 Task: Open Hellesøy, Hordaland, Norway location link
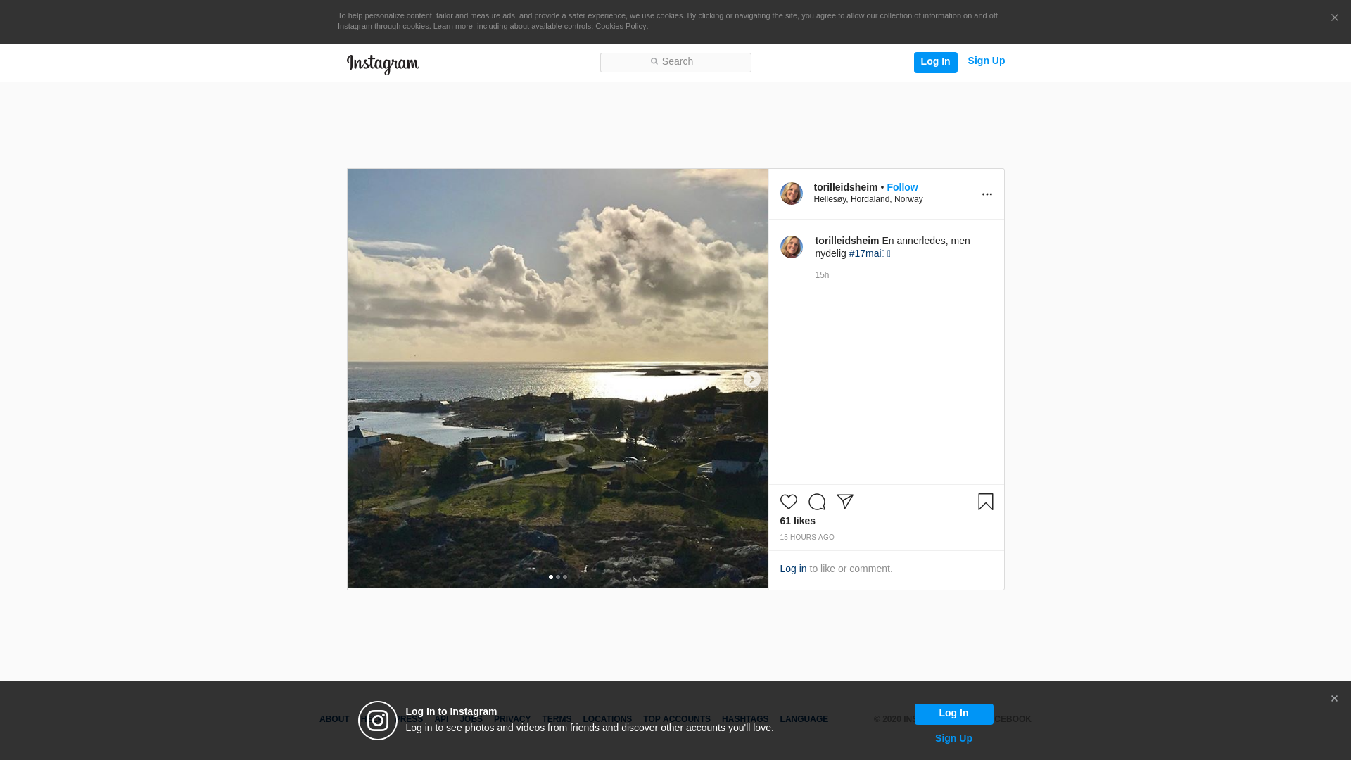tap(868, 200)
